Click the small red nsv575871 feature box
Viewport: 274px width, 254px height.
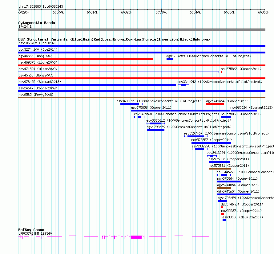pos(223,214)
